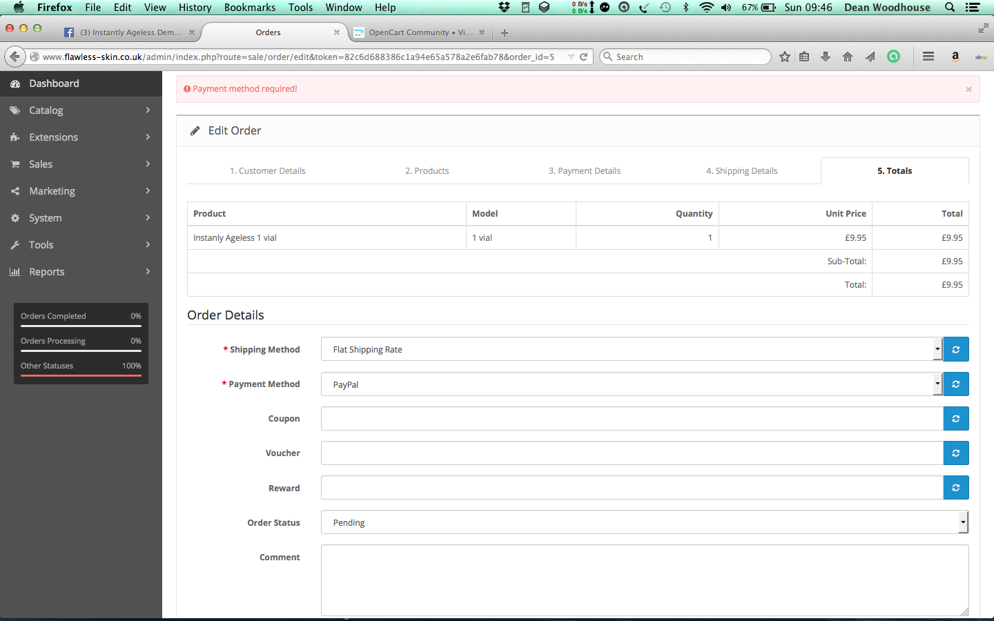Expand the System menu chevron

[148, 218]
